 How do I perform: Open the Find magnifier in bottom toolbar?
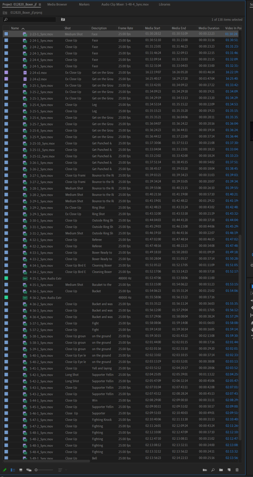click(x=213, y=470)
